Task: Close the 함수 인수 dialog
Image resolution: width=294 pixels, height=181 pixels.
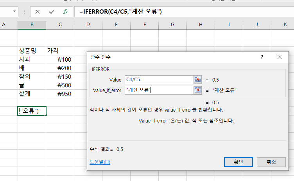Action: click(x=280, y=57)
